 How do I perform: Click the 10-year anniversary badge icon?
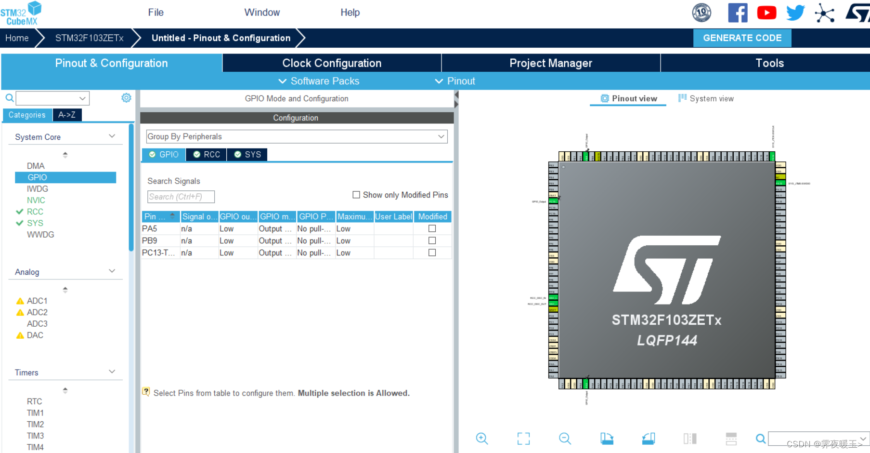click(x=701, y=13)
